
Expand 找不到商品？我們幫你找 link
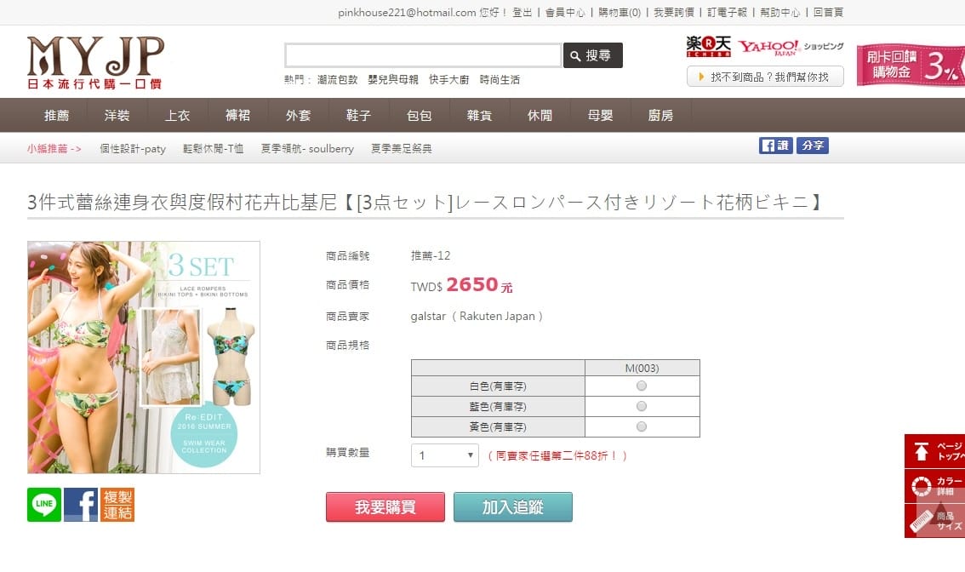click(x=765, y=77)
